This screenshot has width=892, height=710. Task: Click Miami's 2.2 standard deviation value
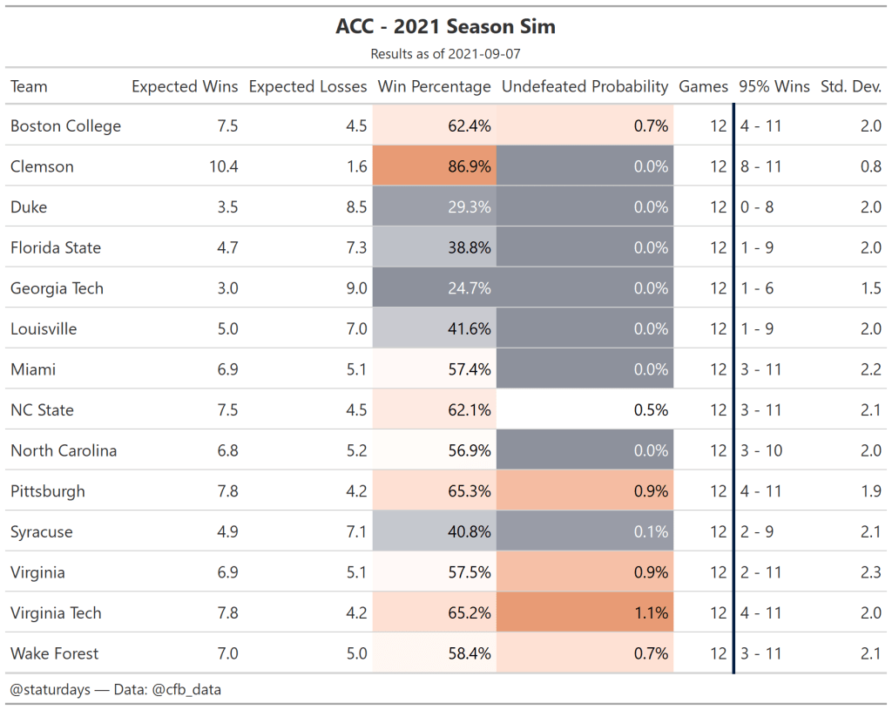tap(870, 369)
